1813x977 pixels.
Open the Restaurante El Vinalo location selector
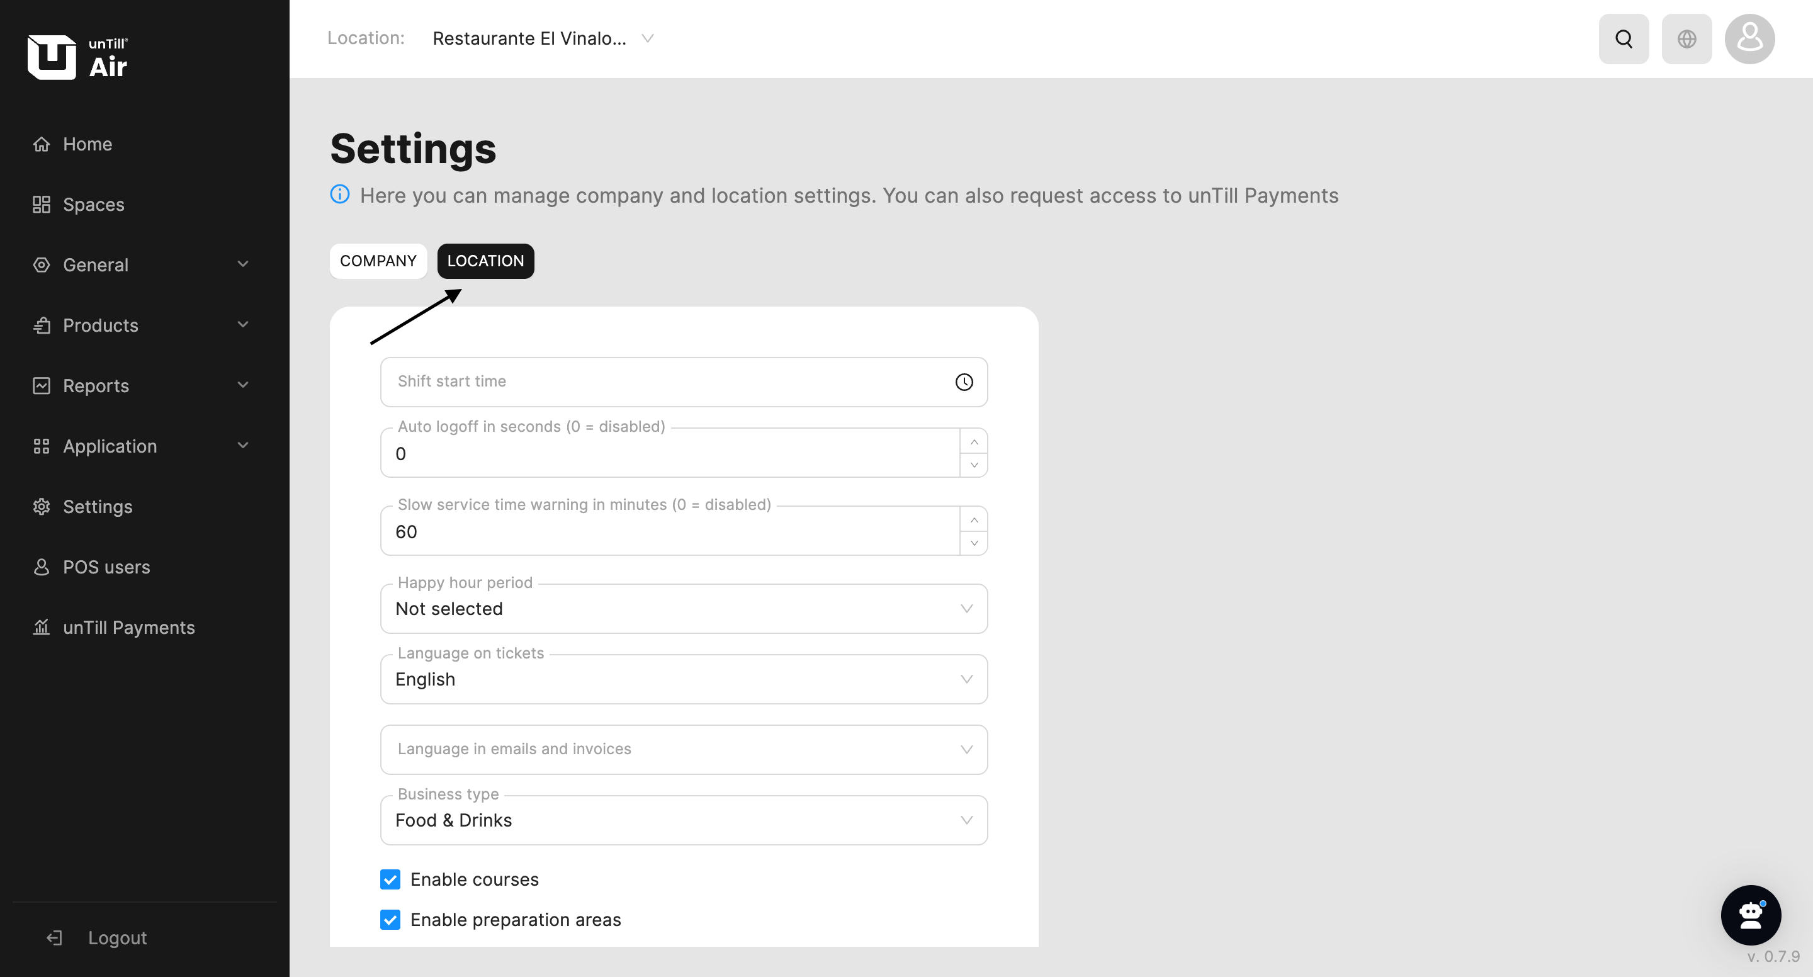tap(543, 38)
